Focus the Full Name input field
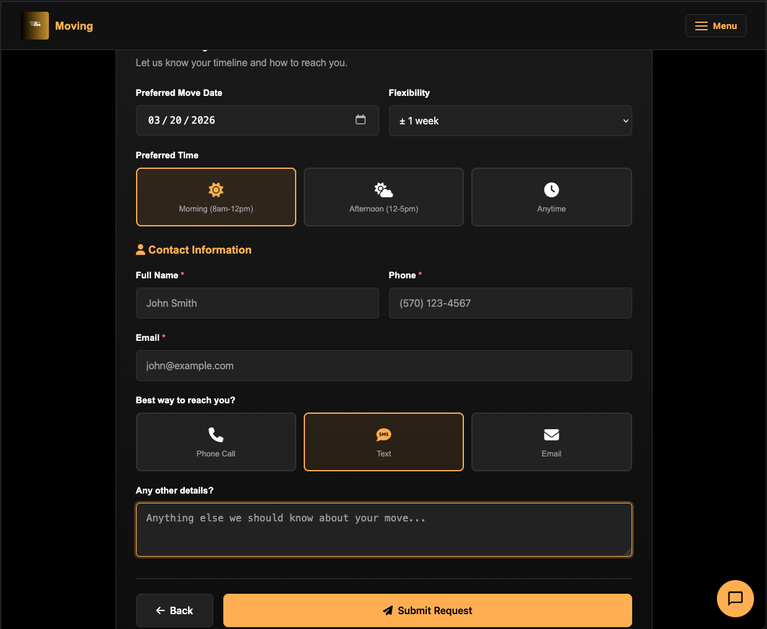 click(x=257, y=303)
